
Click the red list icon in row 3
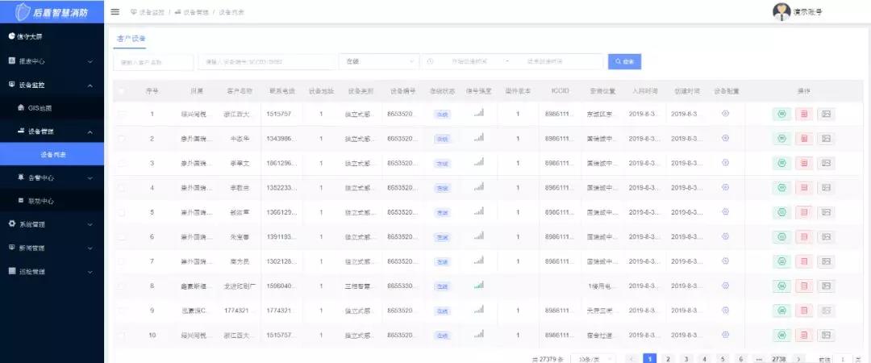click(x=804, y=163)
